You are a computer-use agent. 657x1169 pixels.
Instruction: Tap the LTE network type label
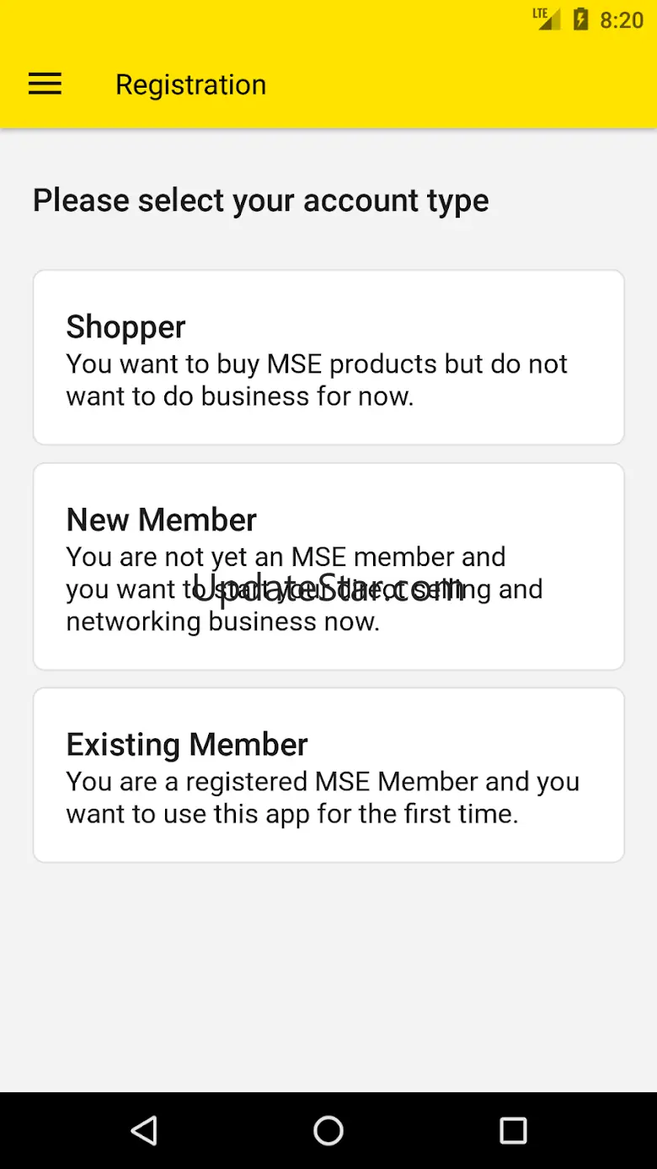tap(540, 13)
